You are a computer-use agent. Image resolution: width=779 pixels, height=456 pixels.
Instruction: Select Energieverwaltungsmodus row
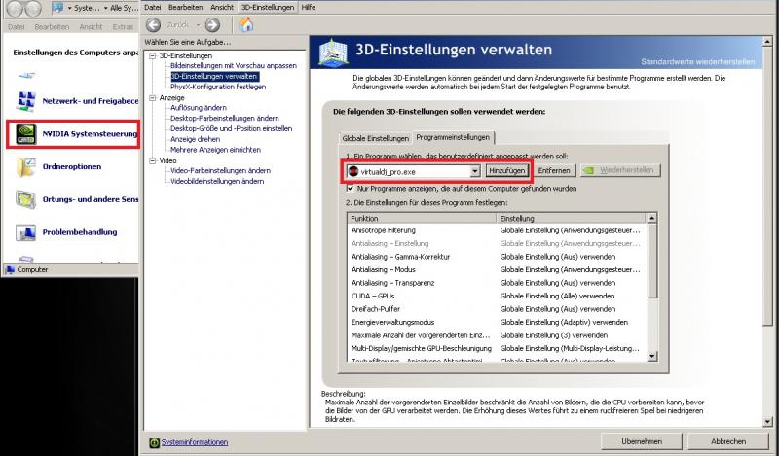point(498,323)
